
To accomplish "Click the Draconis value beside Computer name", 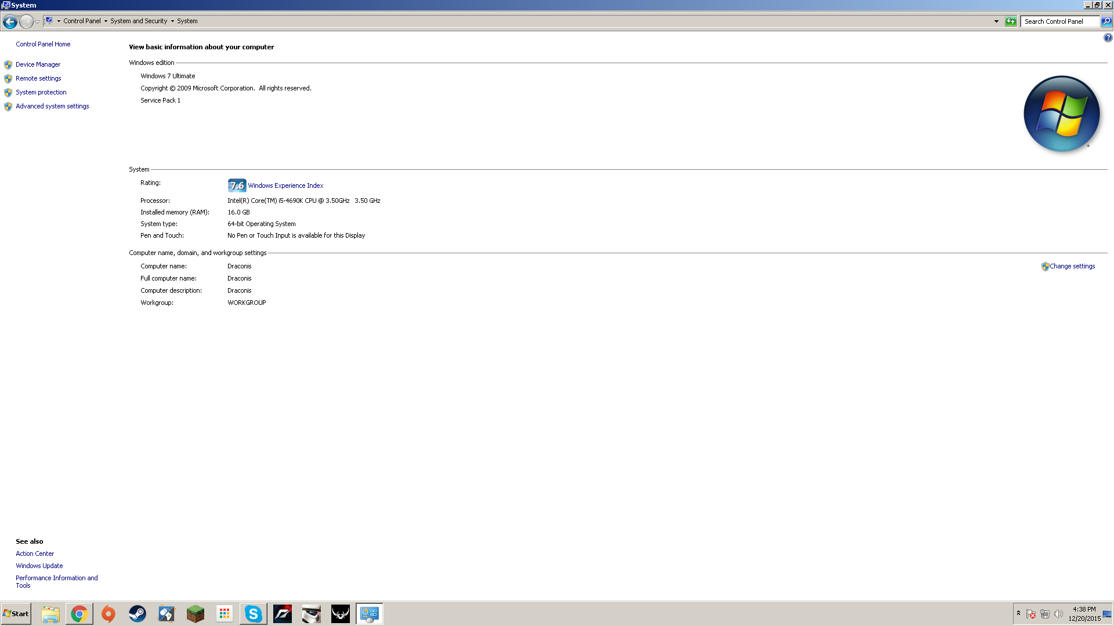I will (x=239, y=266).
